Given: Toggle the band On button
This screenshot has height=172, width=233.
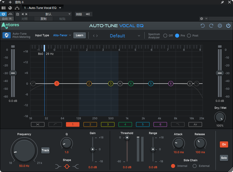Looking at the screenshot, I should tap(224, 144).
